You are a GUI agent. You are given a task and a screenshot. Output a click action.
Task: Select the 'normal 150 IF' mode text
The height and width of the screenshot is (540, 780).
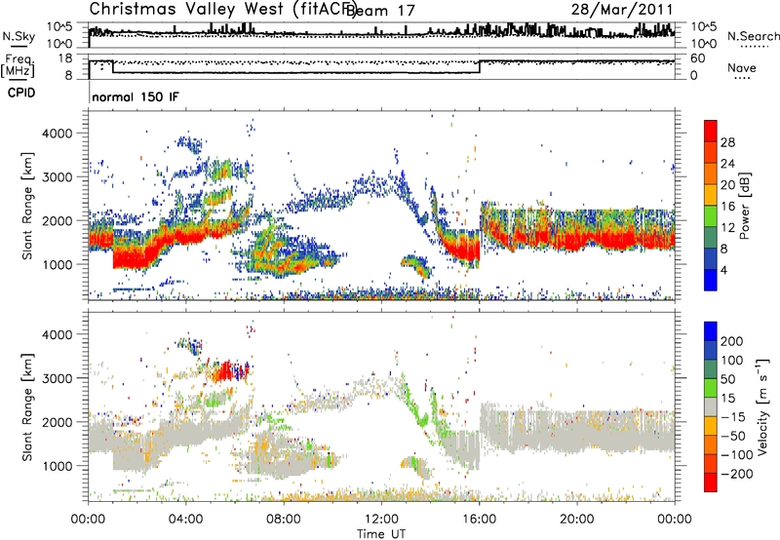(x=135, y=96)
